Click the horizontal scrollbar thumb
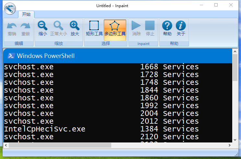The height and width of the screenshot is (159, 241). (60, 145)
